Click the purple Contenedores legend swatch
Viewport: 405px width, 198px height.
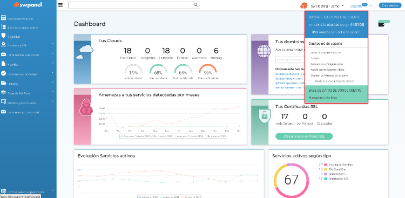pos(326,174)
